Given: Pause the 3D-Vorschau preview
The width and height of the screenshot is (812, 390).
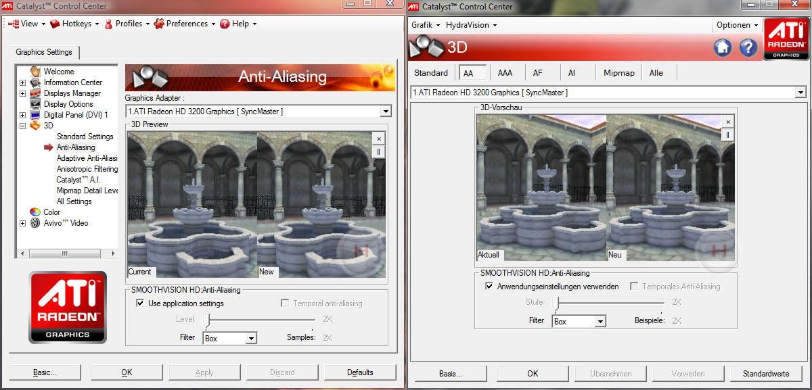Looking at the screenshot, I should coord(728,135).
